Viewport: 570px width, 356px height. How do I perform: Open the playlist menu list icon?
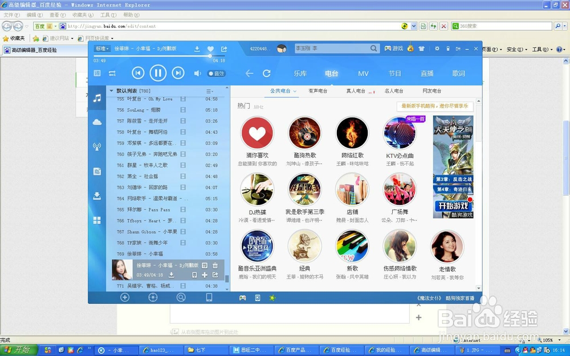209,91
